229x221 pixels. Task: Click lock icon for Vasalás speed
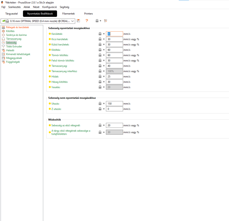coord(100,87)
